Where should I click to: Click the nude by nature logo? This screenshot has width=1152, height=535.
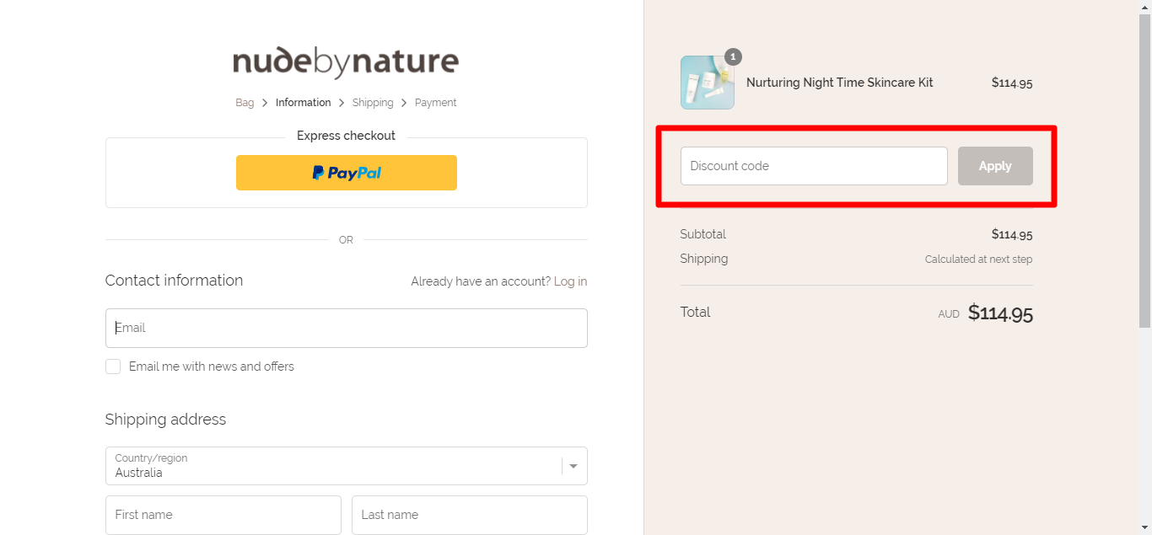[x=346, y=62]
